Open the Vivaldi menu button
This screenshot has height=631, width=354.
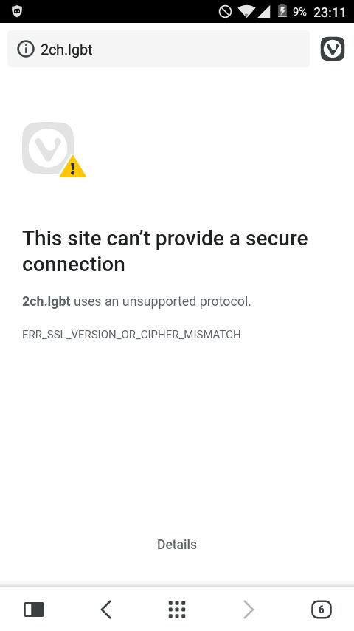[x=333, y=49]
